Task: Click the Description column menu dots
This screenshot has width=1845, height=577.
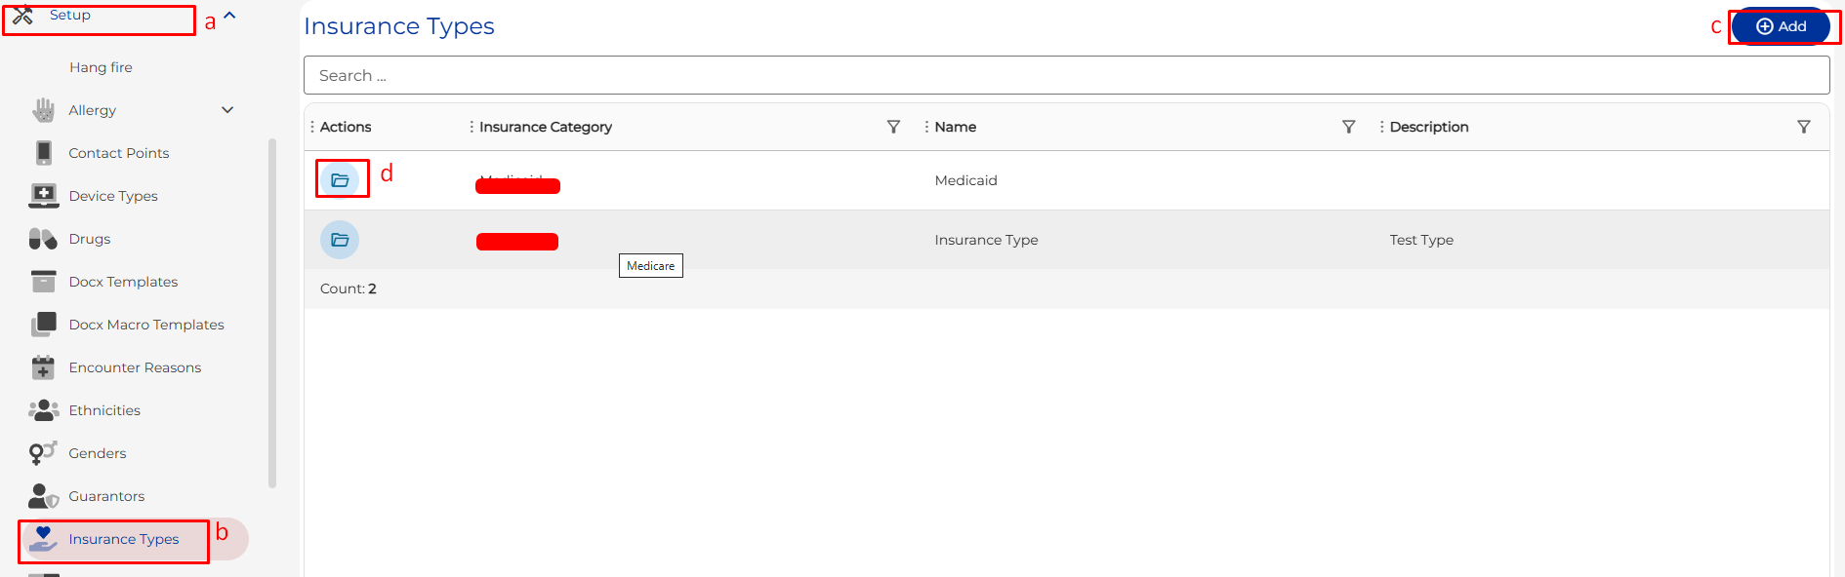Action: click(x=1381, y=127)
